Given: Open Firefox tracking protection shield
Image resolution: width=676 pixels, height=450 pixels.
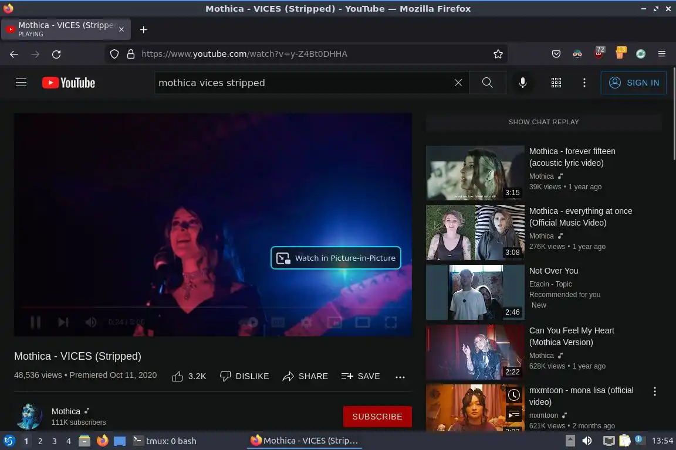Looking at the screenshot, I should click(x=114, y=54).
